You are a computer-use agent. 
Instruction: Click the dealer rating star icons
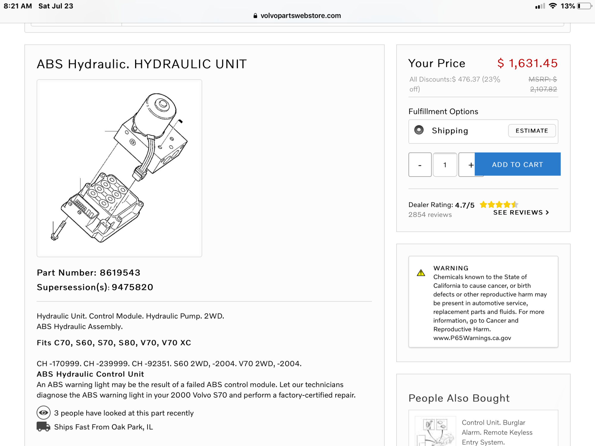(x=499, y=205)
